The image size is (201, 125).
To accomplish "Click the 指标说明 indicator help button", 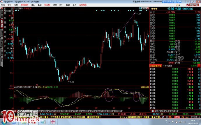I will (x=144, y=87).
